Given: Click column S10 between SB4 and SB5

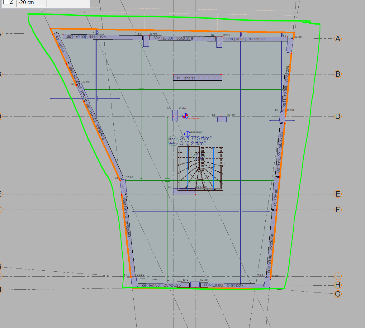Looking at the screenshot, I should (195, 284).
